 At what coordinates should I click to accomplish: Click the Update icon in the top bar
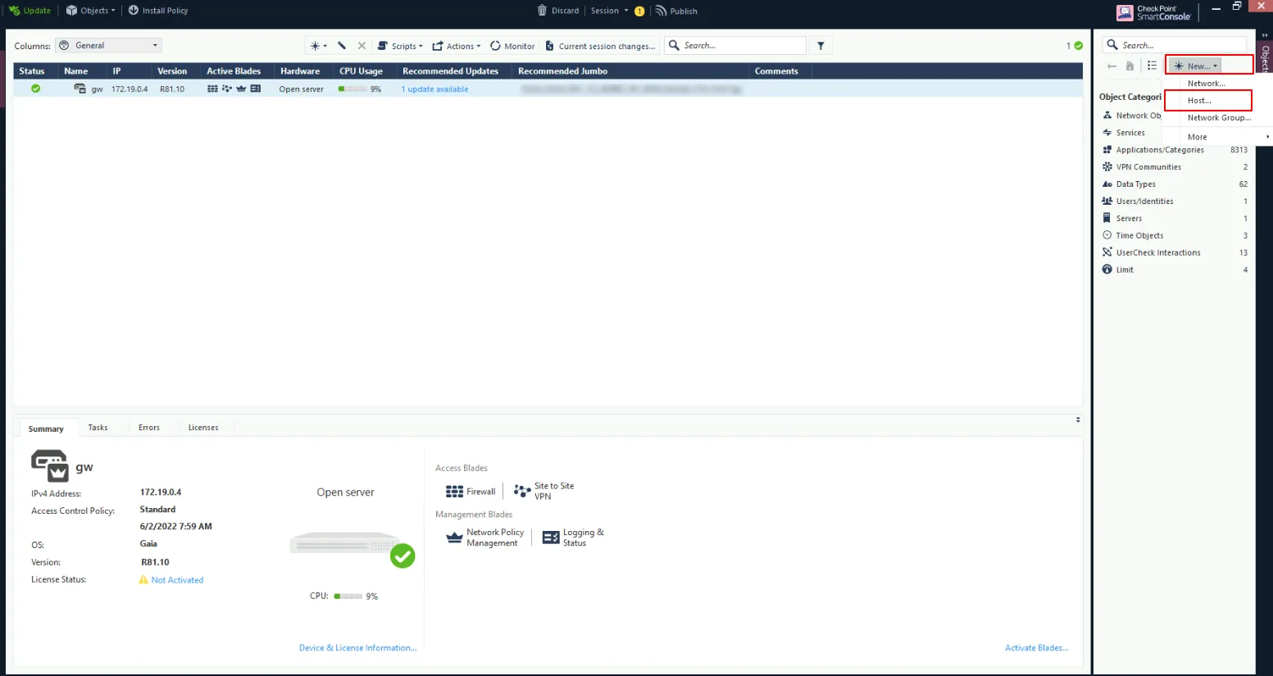point(14,11)
